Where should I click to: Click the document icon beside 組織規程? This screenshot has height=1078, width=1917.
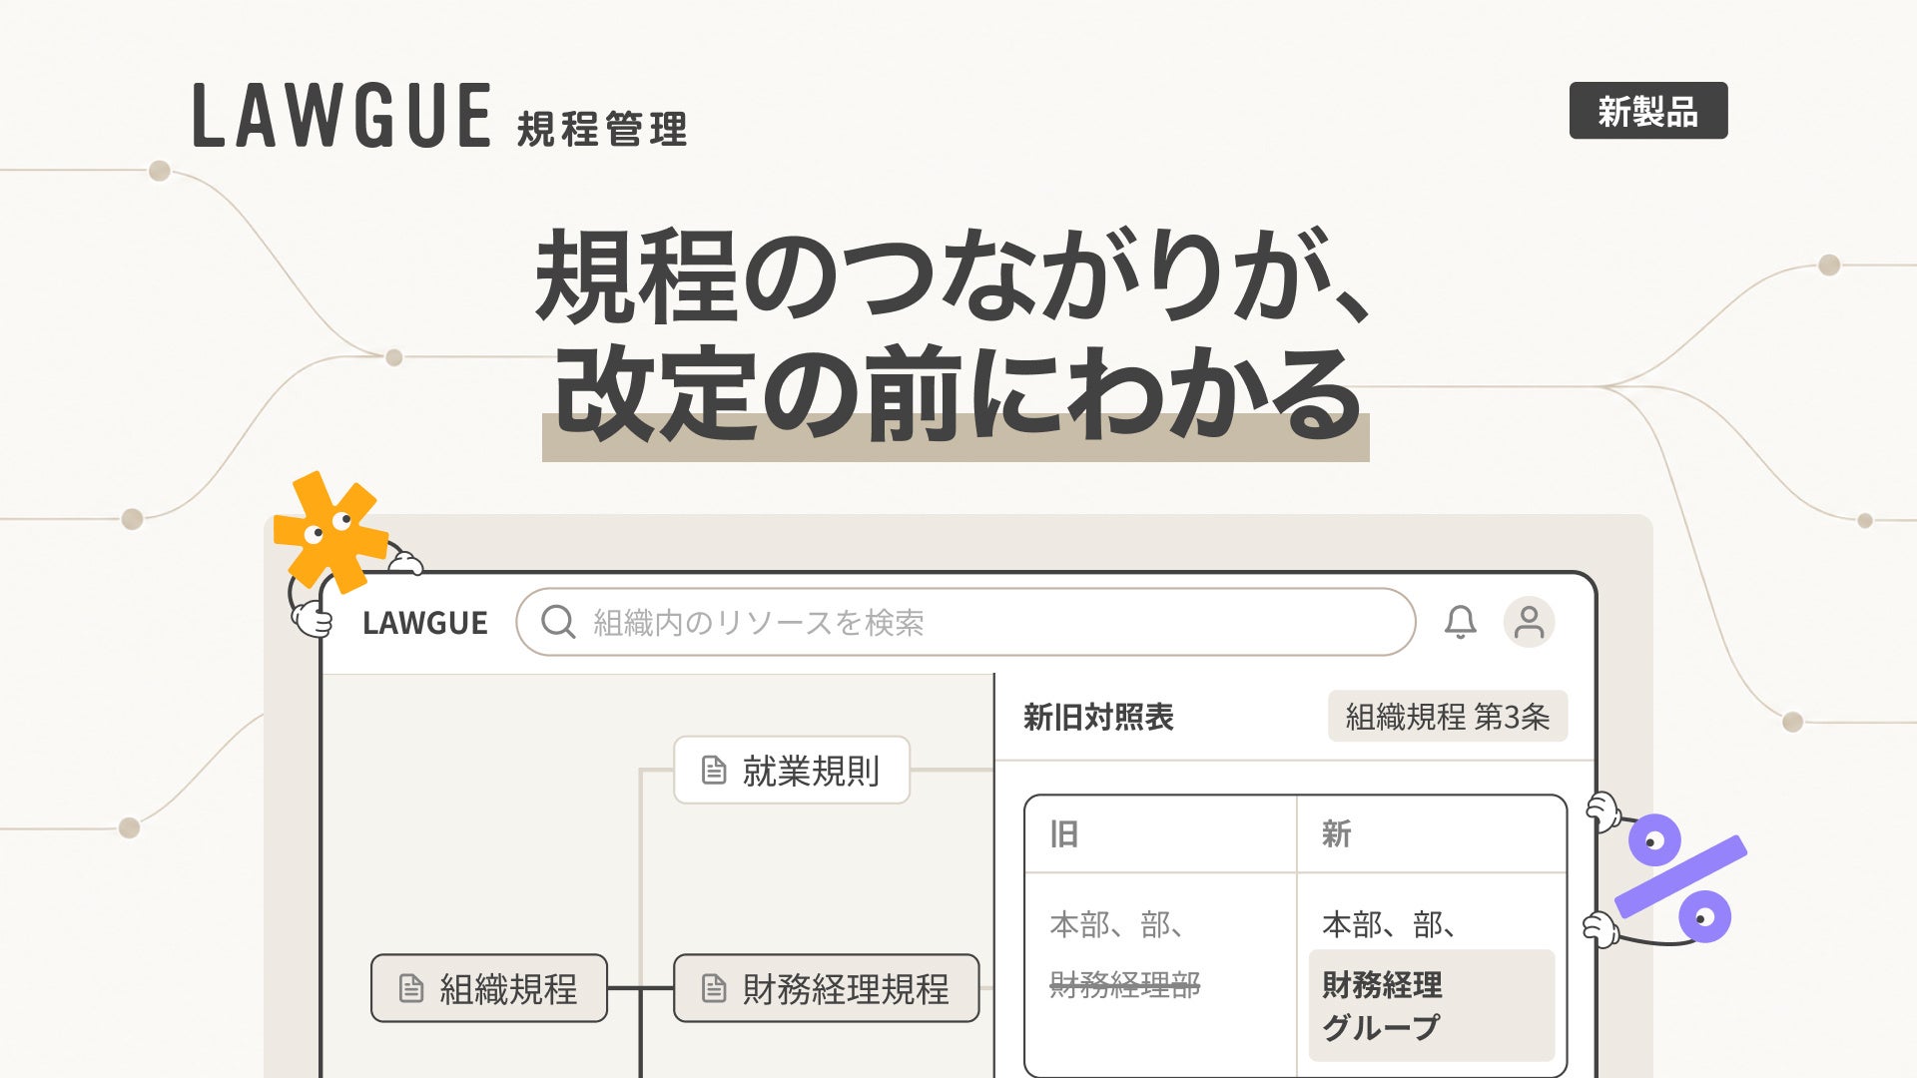(411, 988)
